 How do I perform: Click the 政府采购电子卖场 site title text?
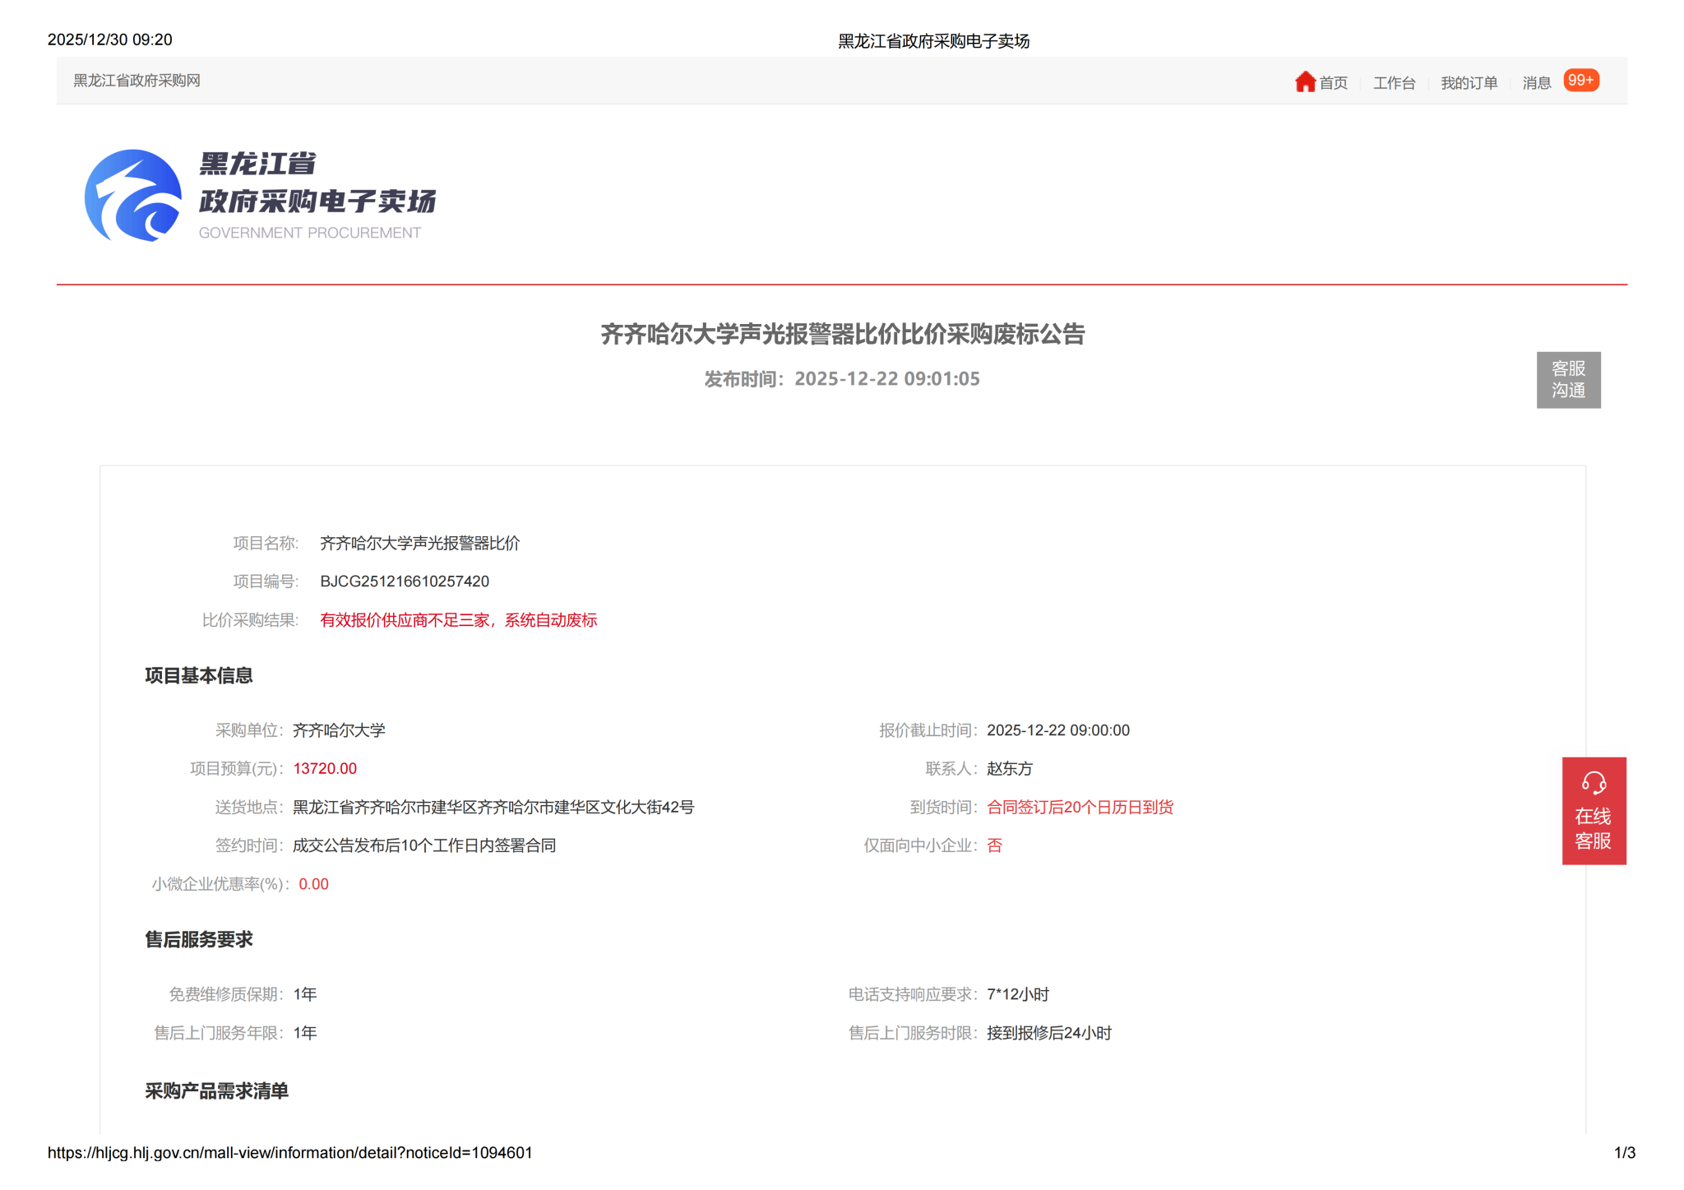tap(317, 201)
